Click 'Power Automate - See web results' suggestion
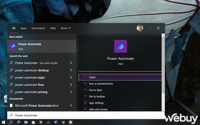This screenshot has width=200, height=125. coord(42,63)
